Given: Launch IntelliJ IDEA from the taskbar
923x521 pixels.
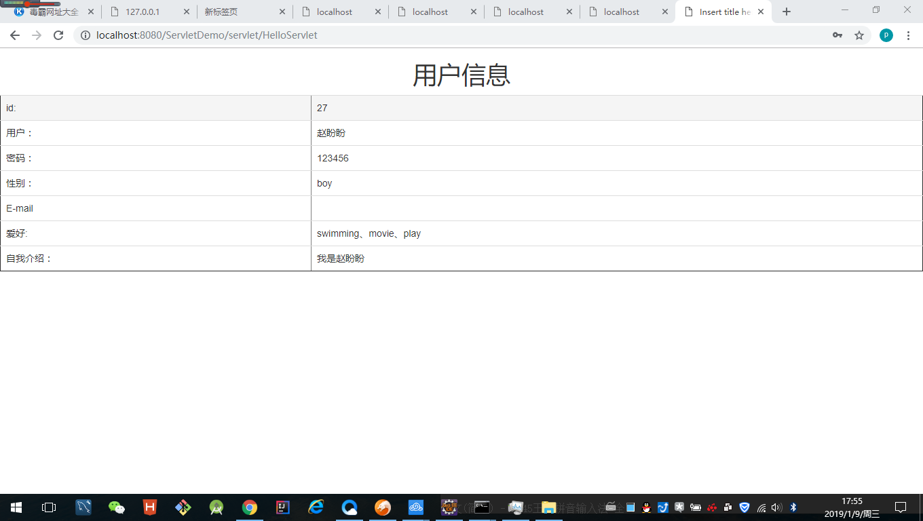Looking at the screenshot, I should pyautogui.click(x=283, y=507).
